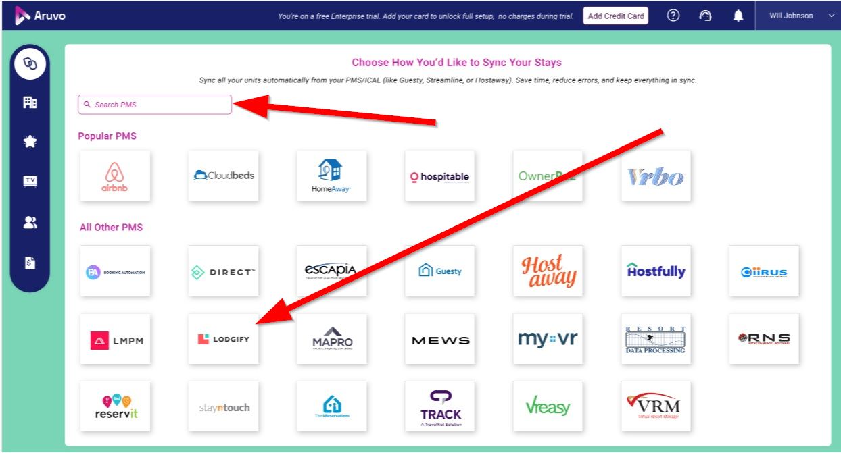Select the Hospitable PMS card
The width and height of the screenshot is (841, 453).
point(439,176)
